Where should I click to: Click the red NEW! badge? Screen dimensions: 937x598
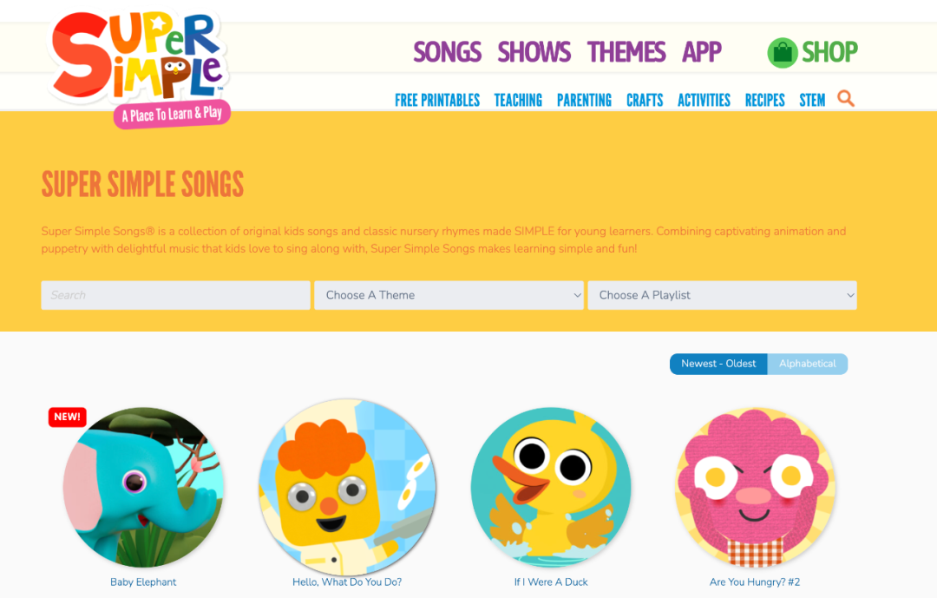[x=68, y=417]
